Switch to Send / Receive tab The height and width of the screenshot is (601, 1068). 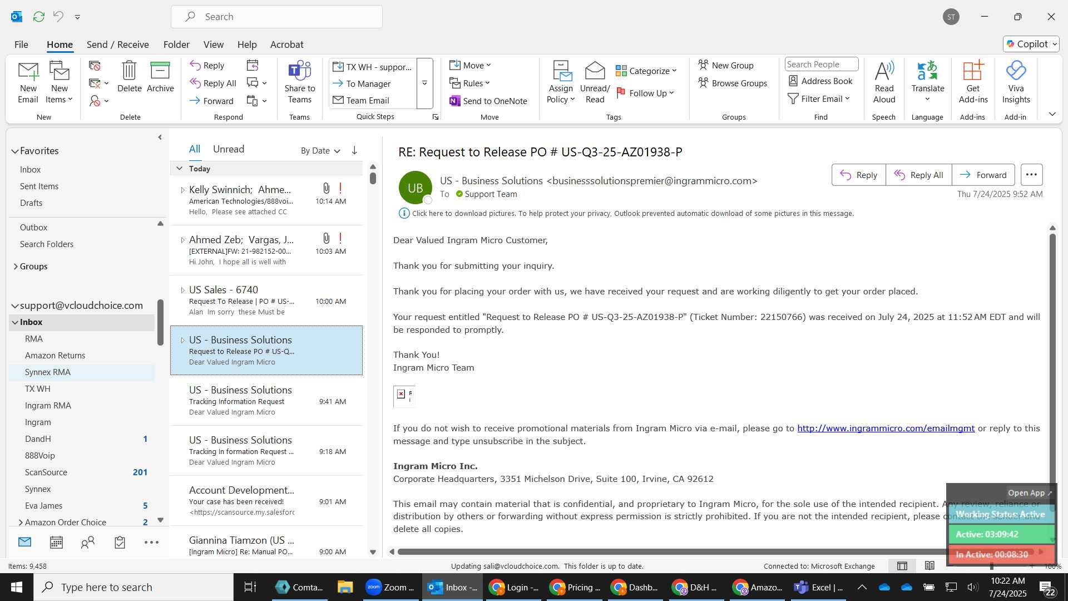click(x=117, y=45)
